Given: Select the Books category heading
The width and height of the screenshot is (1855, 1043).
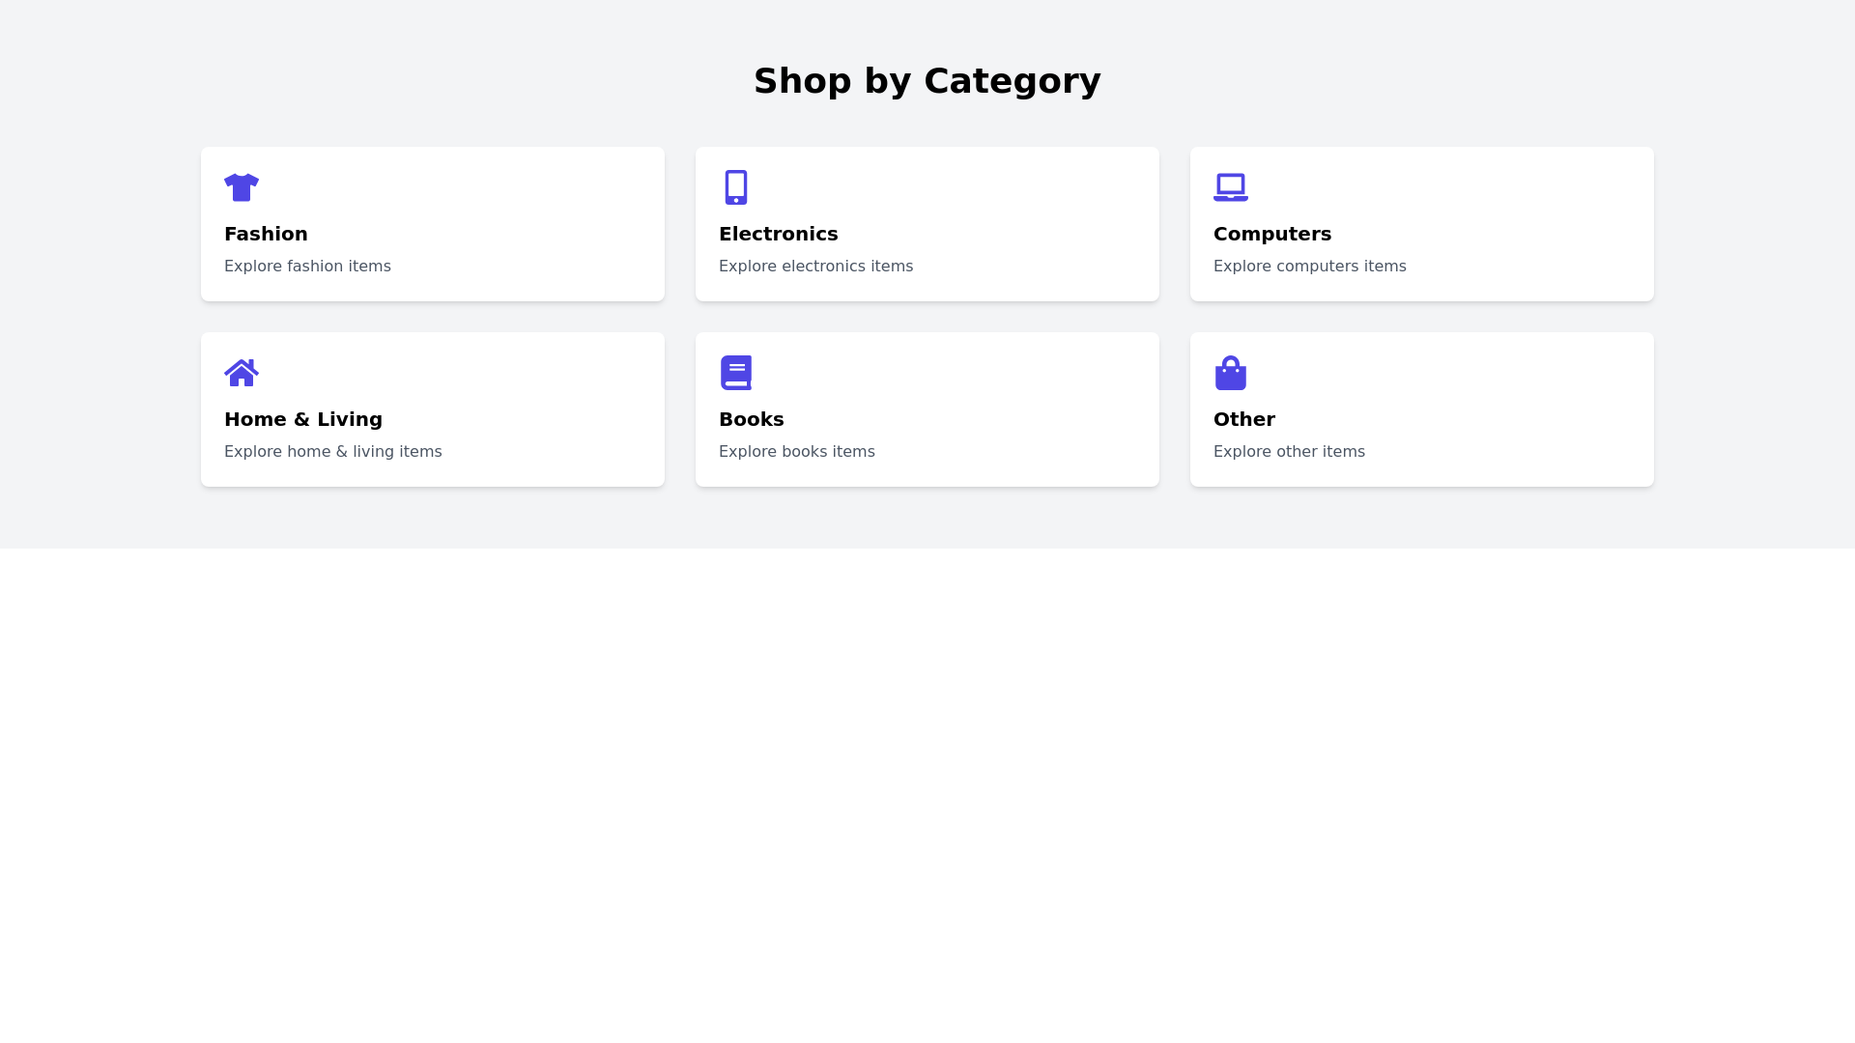Looking at the screenshot, I should [751, 419].
